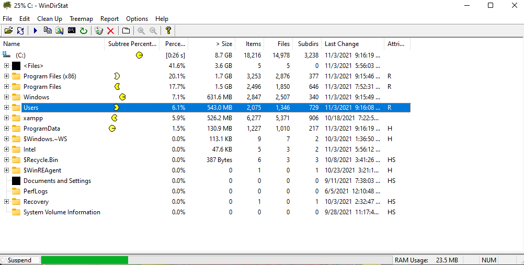
Task: Click the ProgramData folder icon
Action: click(16, 129)
